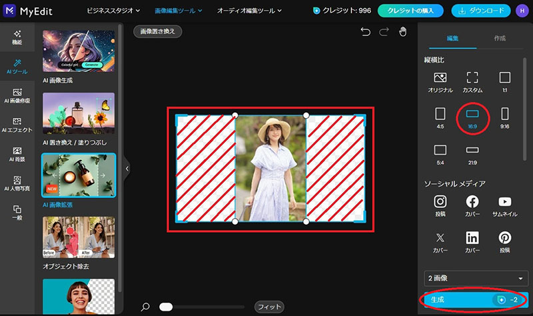533x316 pixels.
Task: Select the 16:9 aspect ratio
Action: coord(472,119)
